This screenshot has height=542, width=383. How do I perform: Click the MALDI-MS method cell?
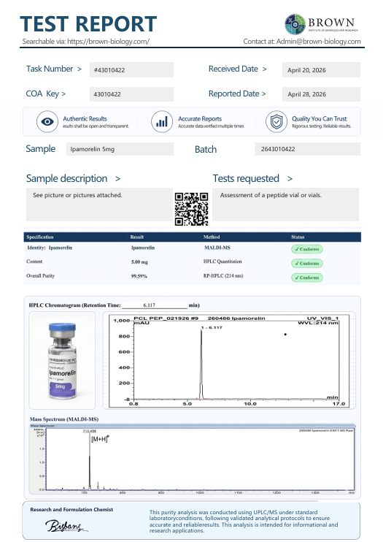(x=217, y=248)
